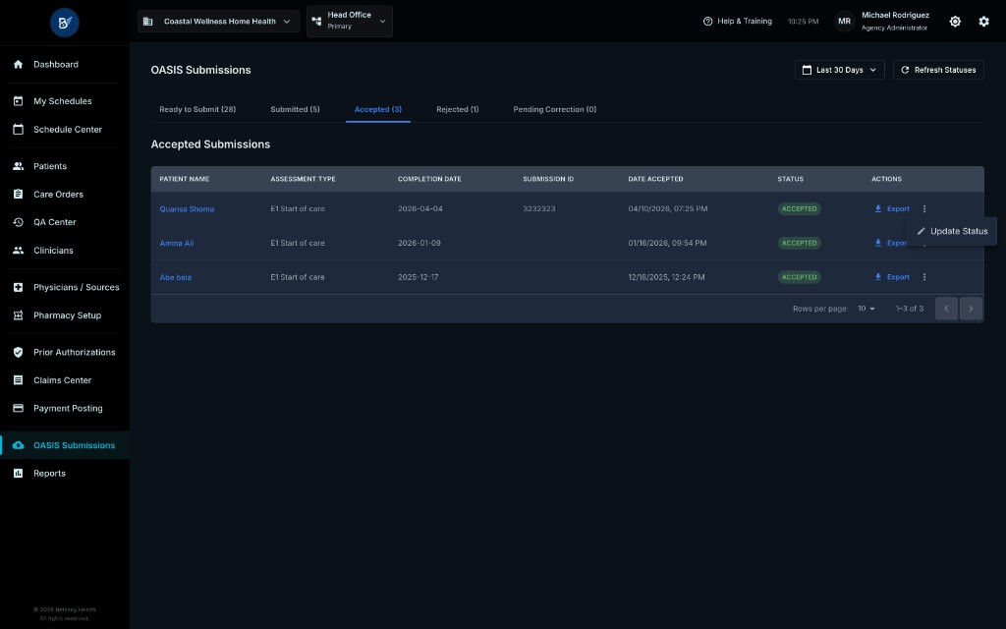Screen dimensions: 1006x629
Task: Open the Head Office branch dropdown
Action: click(x=350, y=21)
